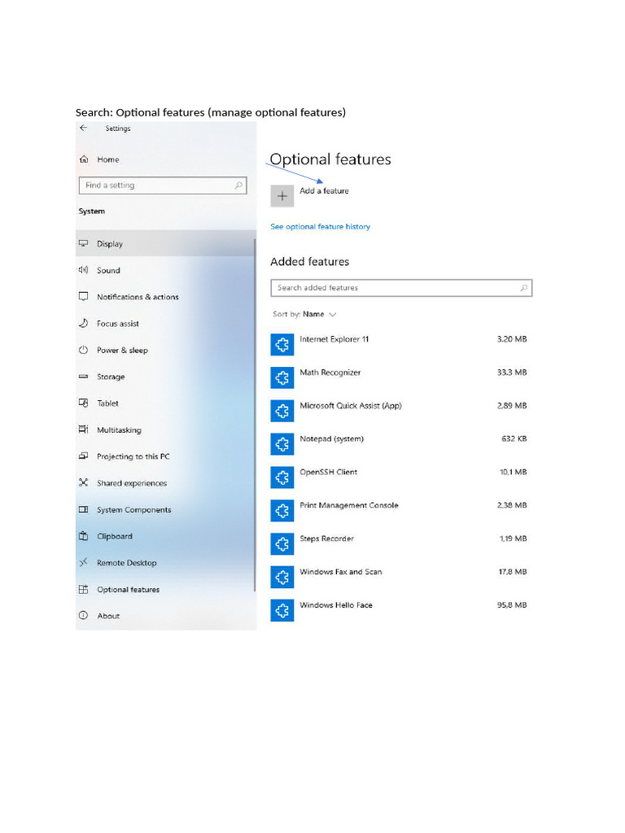
Task: Click the Focus assist moon icon
Action: click(x=84, y=323)
